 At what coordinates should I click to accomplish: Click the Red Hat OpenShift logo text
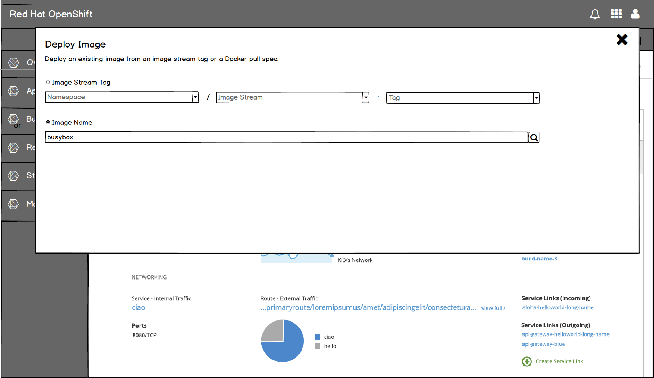(x=51, y=14)
